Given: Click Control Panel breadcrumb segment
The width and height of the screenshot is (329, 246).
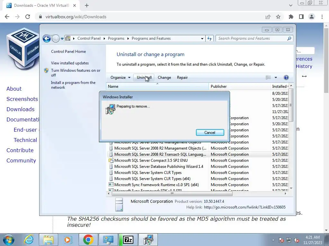Looking at the screenshot, I should click(89, 38).
